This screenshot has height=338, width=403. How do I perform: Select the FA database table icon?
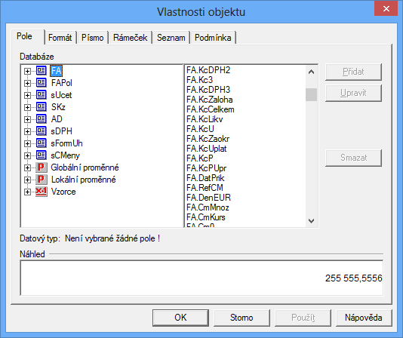[41, 70]
